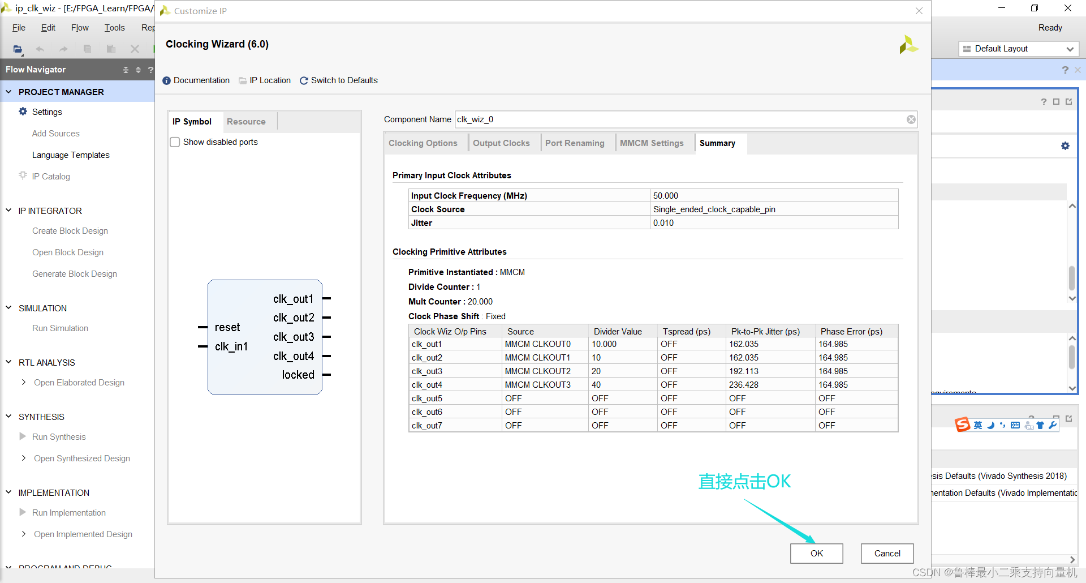Click the paste icon in main toolbar
The width and height of the screenshot is (1086, 583).
pos(111,49)
